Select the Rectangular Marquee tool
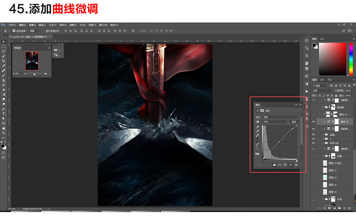 click(4, 47)
